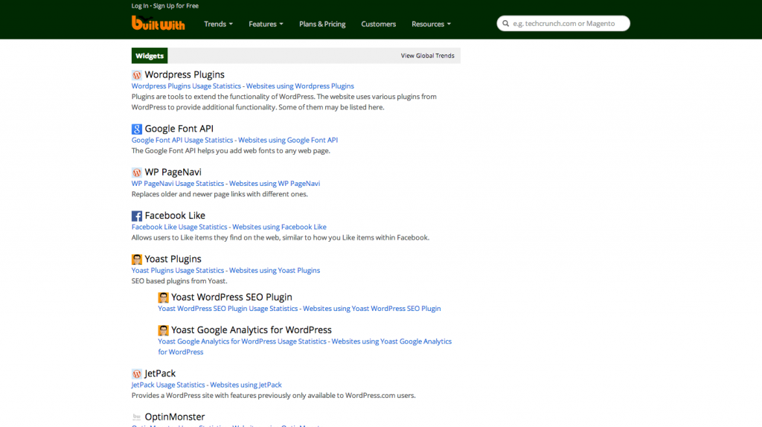The image size is (762, 427).
Task: Click the WP PageNavi icon
Action: (x=137, y=173)
